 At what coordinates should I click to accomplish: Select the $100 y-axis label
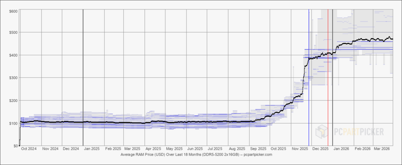tap(13, 123)
